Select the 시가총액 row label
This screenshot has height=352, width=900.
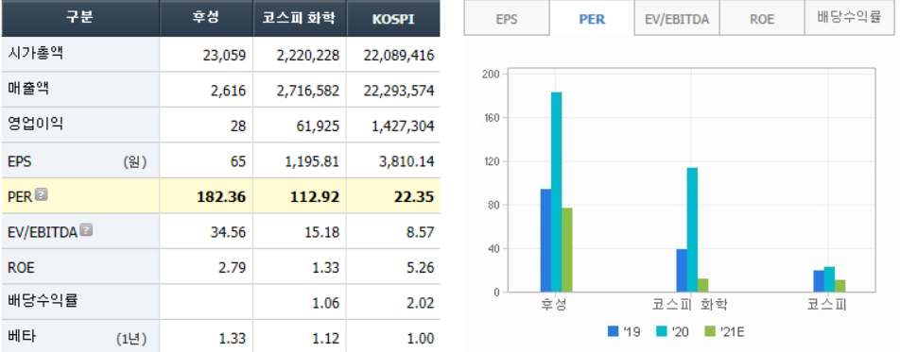(x=36, y=54)
